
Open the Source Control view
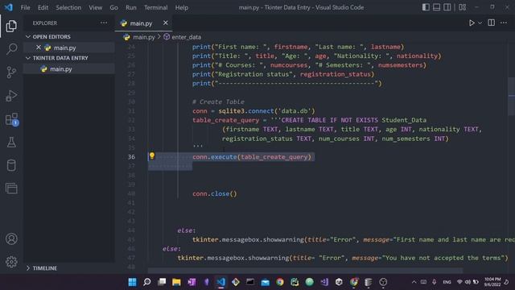pyautogui.click(x=11, y=72)
